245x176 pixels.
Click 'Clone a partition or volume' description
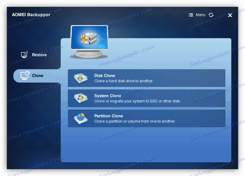click(x=135, y=121)
